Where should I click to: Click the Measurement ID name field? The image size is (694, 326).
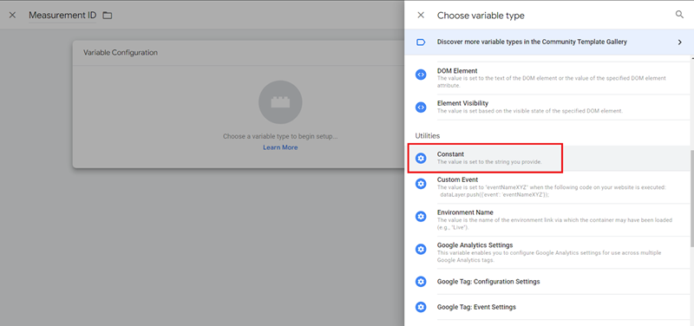[62, 16]
